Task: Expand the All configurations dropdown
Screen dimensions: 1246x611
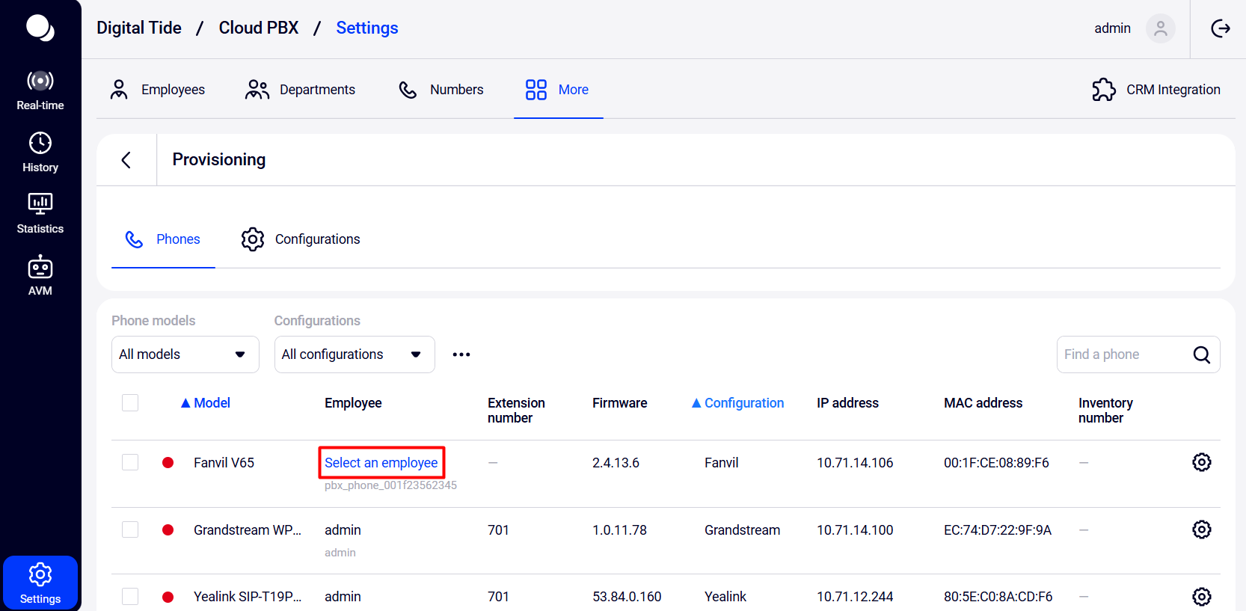Action: (x=354, y=354)
